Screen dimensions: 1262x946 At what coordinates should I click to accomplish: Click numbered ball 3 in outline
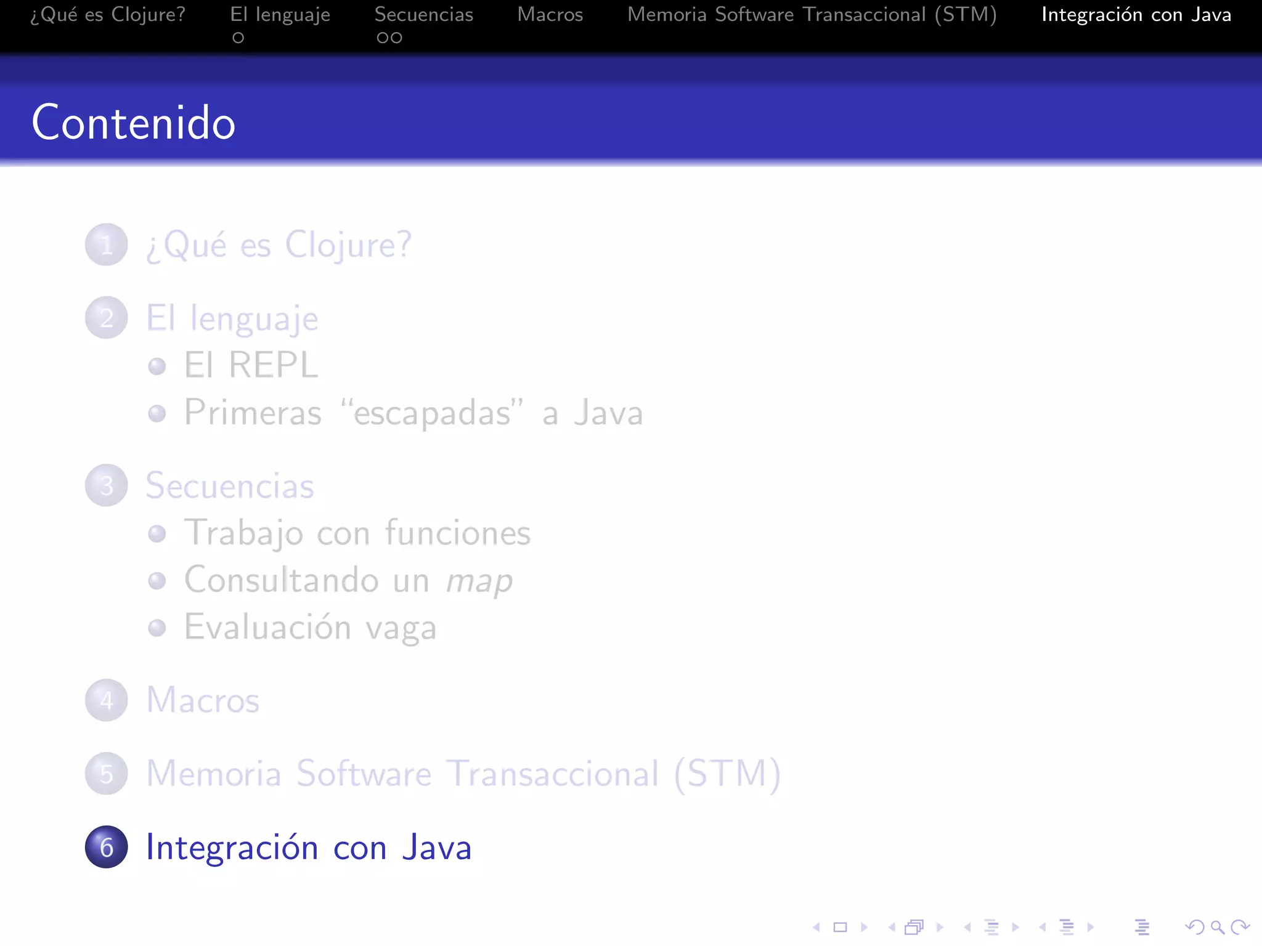tap(107, 485)
